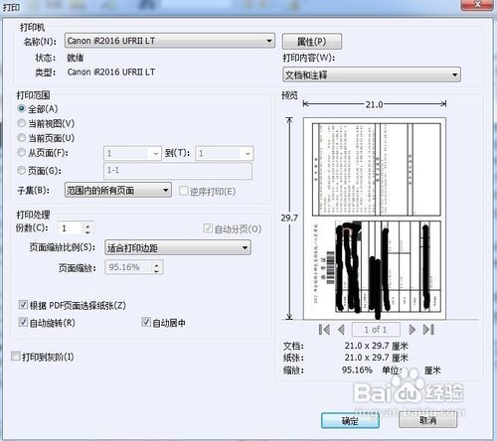Go to last preview page

428,330
